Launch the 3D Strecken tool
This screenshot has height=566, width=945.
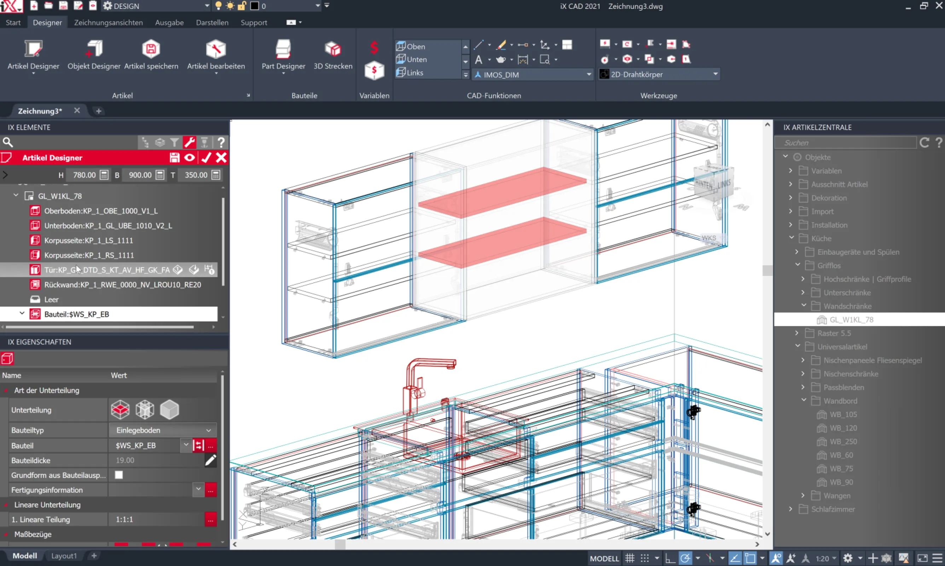coord(333,49)
